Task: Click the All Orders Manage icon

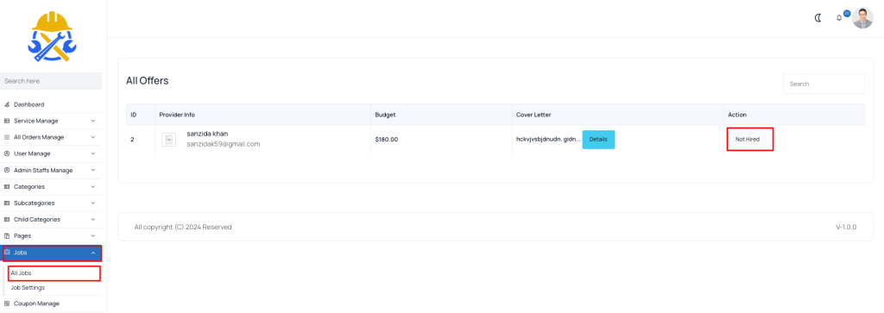Action: pyautogui.click(x=7, y=137)
